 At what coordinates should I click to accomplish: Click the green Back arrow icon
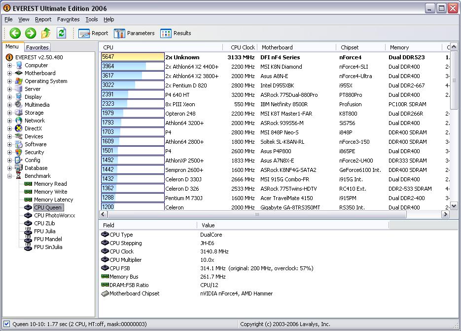pos(15,33)
